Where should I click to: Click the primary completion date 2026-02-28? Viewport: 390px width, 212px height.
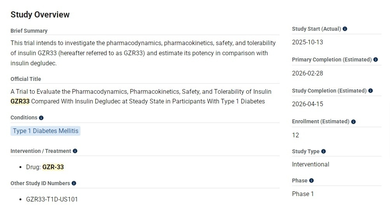(308, 73)
